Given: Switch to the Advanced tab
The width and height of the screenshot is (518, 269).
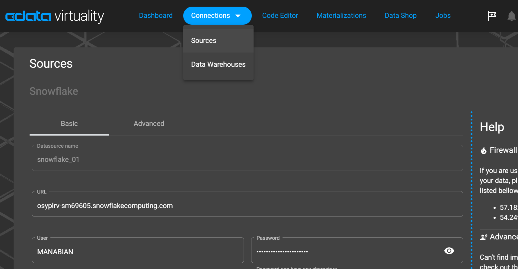Looking at the screenshot, I should [149, 124].
